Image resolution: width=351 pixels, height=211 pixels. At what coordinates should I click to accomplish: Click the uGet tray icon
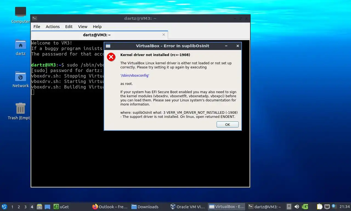(x=305, y=207)
